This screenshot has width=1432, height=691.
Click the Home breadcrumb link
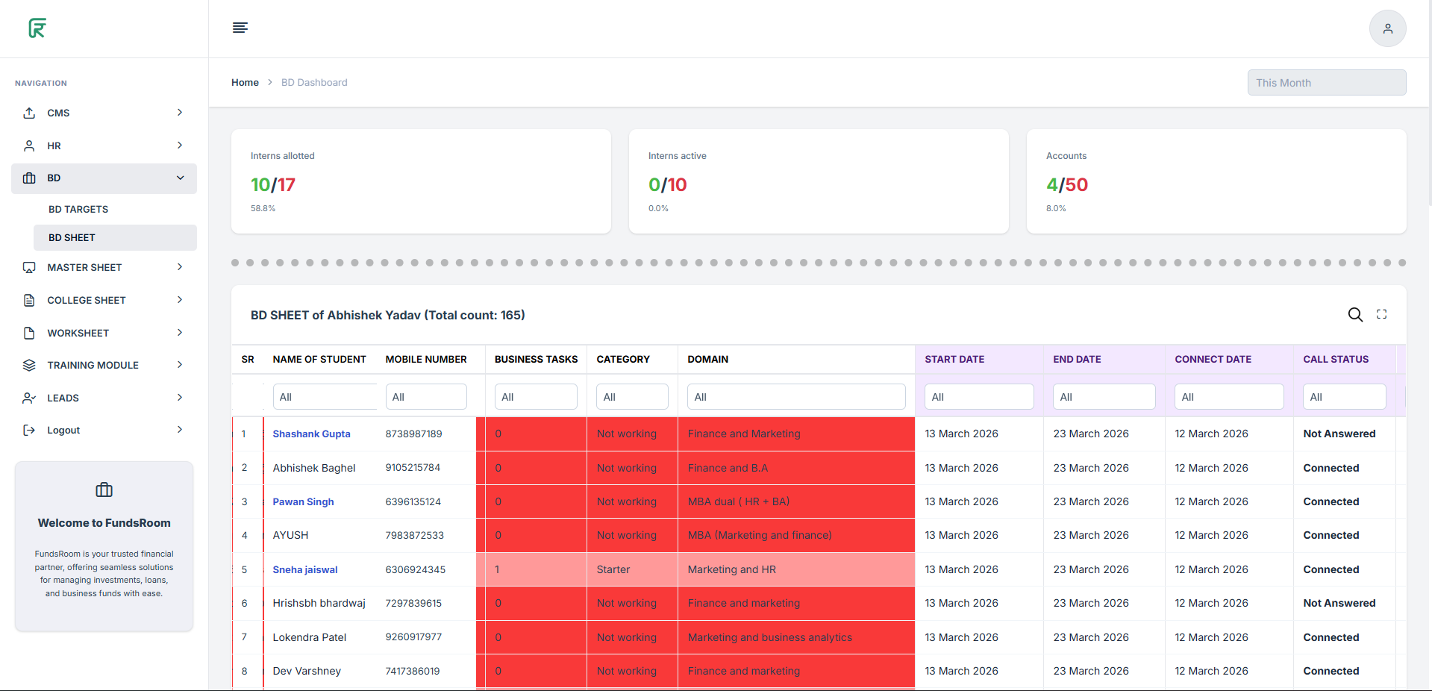pyautogui.click(x=245, y=82)
